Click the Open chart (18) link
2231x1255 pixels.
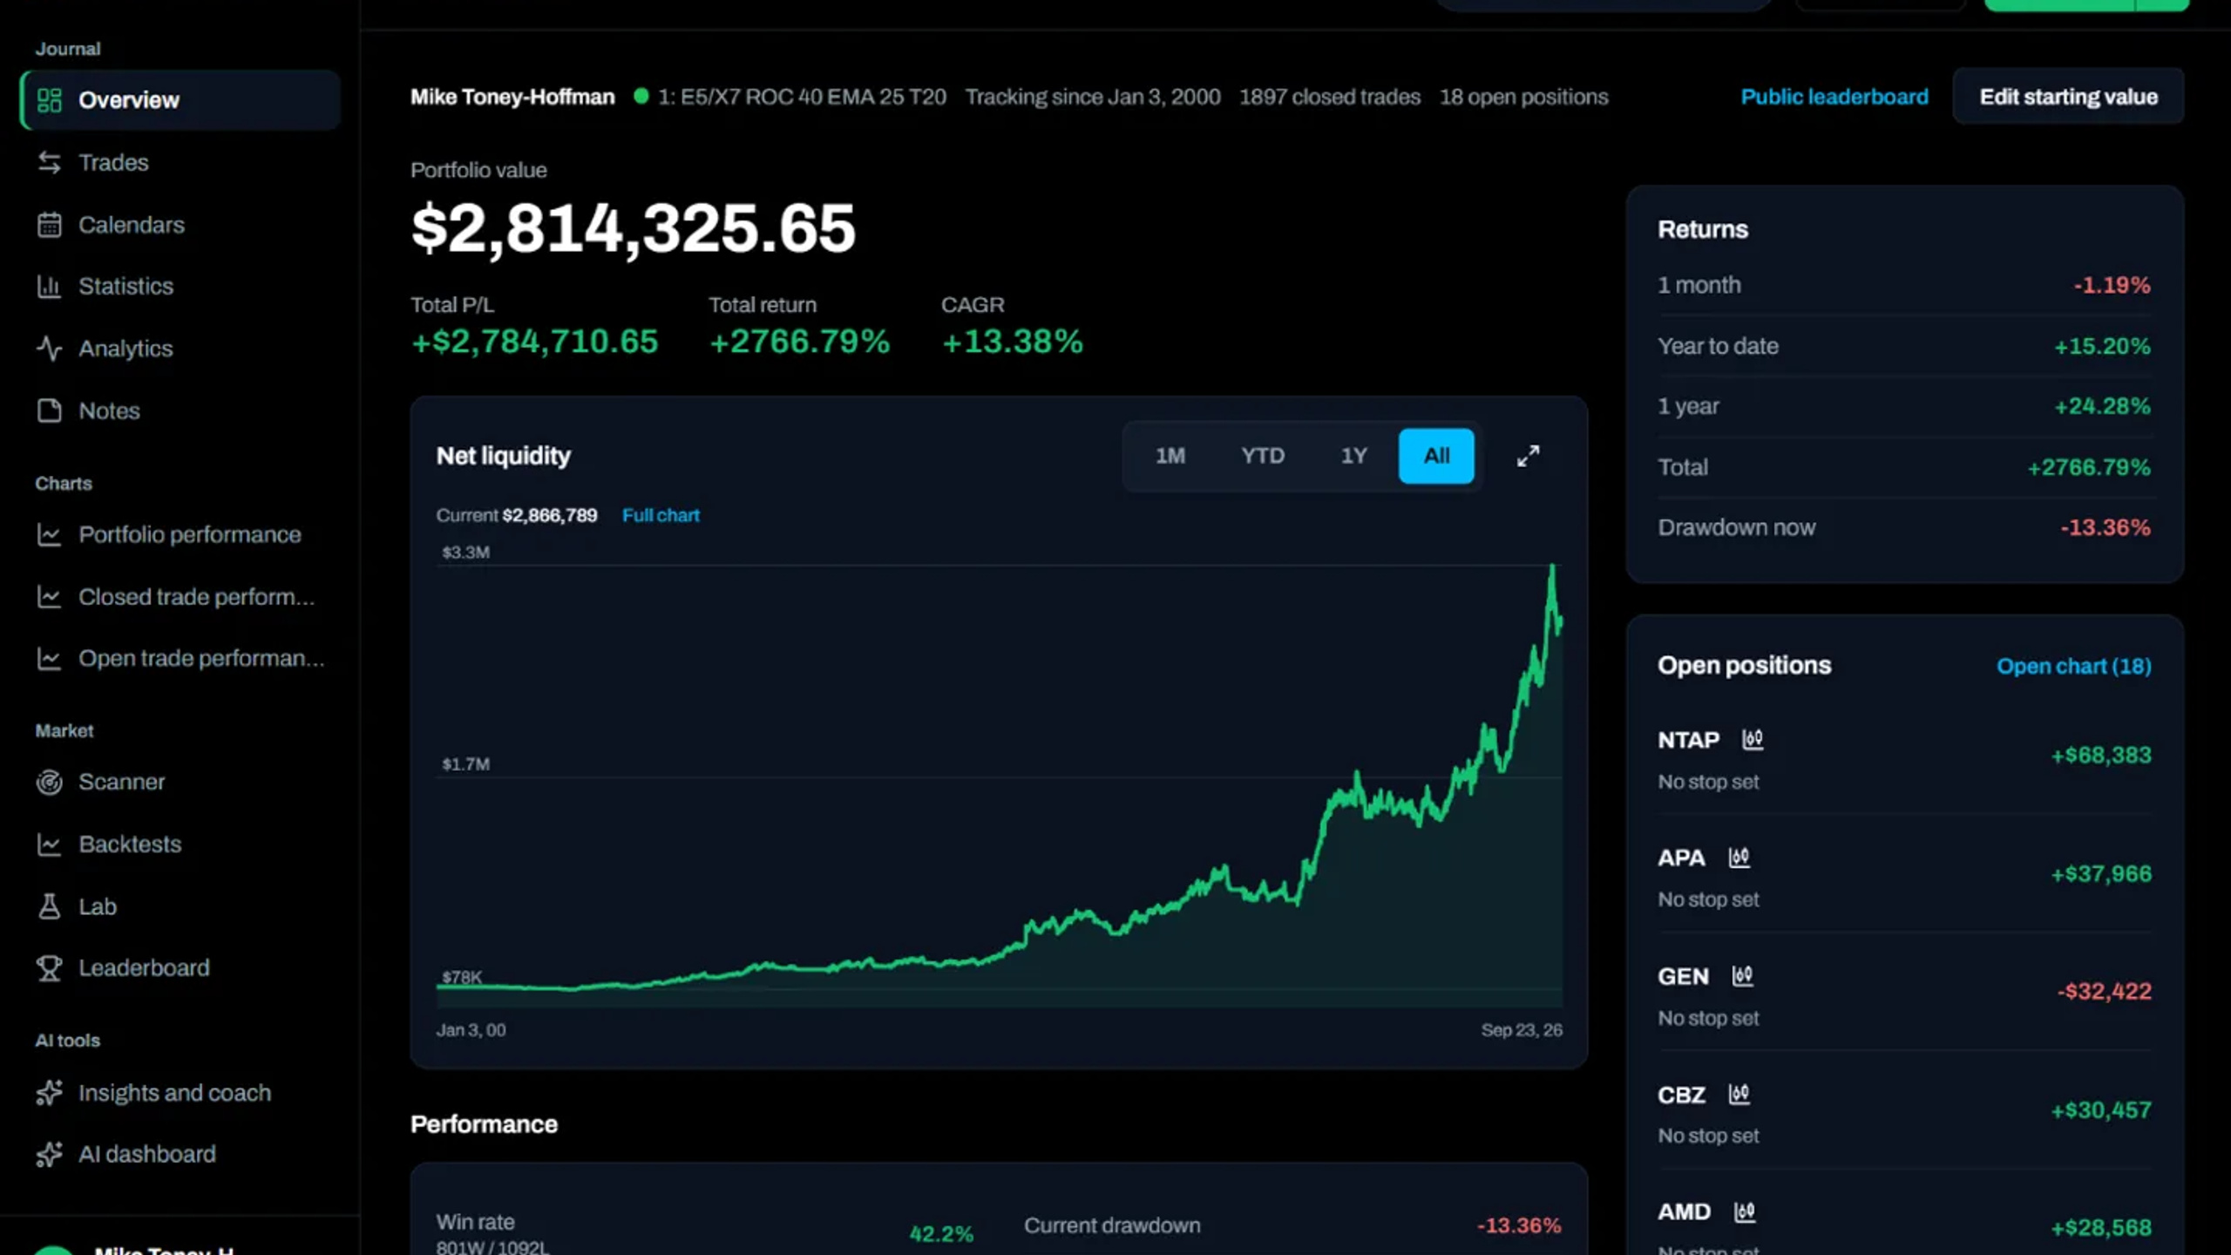(2073, 667)
